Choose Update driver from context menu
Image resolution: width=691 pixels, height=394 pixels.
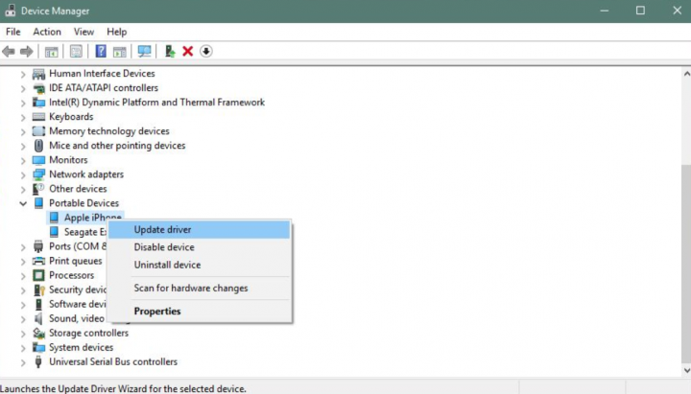(162, 230)
